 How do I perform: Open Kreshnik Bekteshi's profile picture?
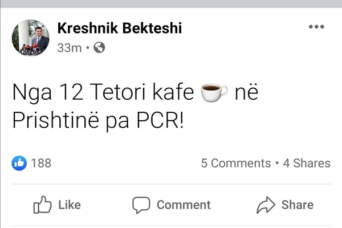pos(31,38)
